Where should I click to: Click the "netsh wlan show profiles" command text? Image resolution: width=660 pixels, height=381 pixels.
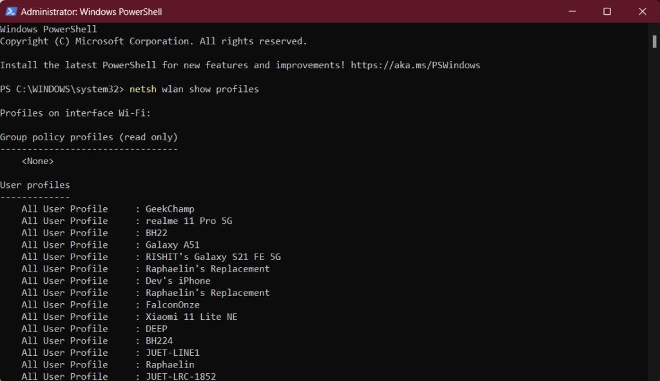(194, 89)
